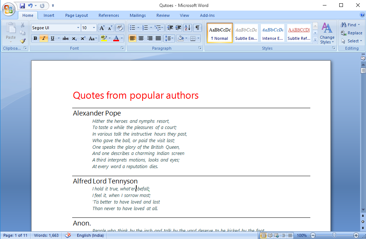Clear all formatting
The width and height of the screenshot is (366, 239).
click(119, 28)
